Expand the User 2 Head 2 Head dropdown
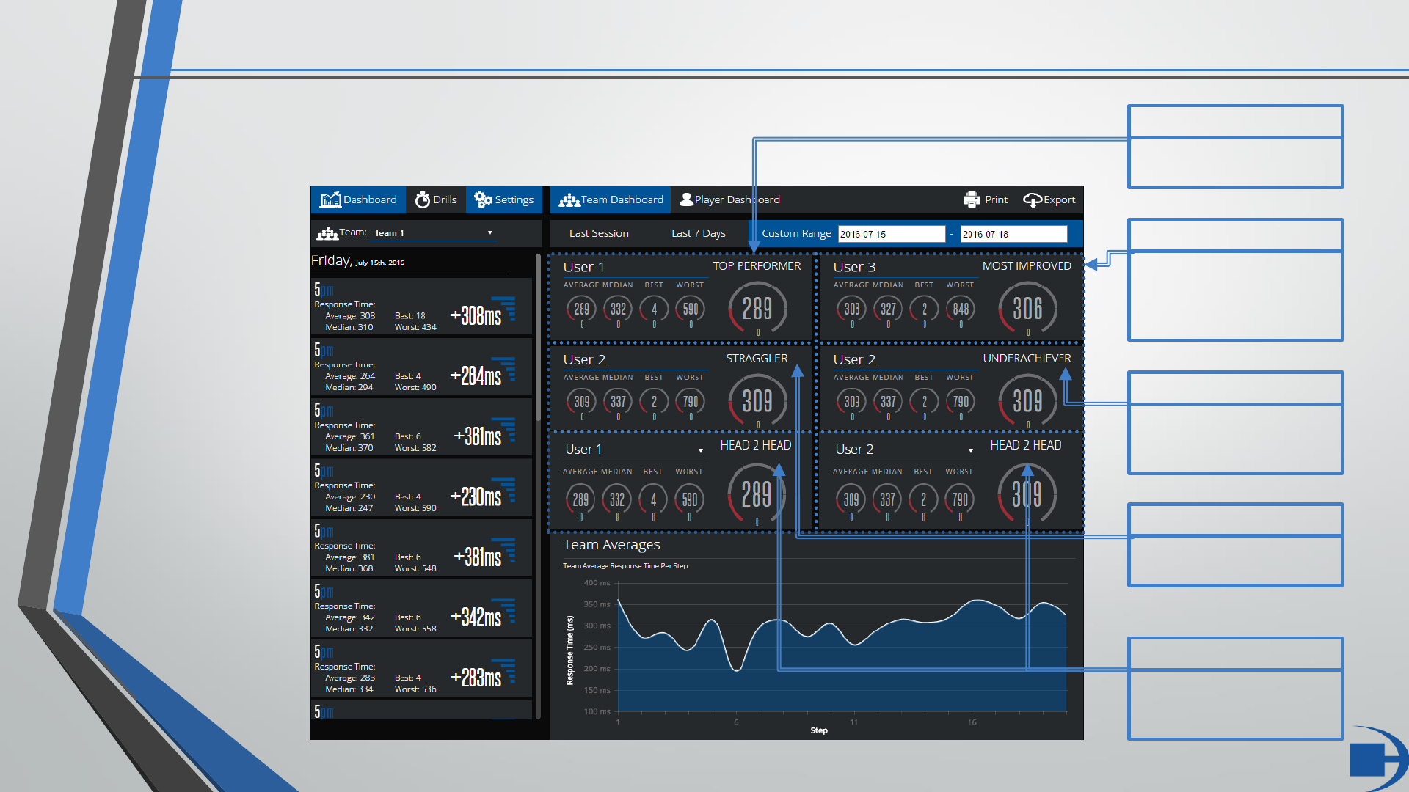The width and height of the screenshot is (1409, 792). [x=971, y=450]
